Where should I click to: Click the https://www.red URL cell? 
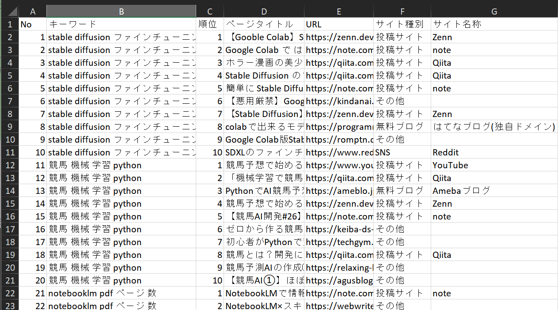point(339,152)
